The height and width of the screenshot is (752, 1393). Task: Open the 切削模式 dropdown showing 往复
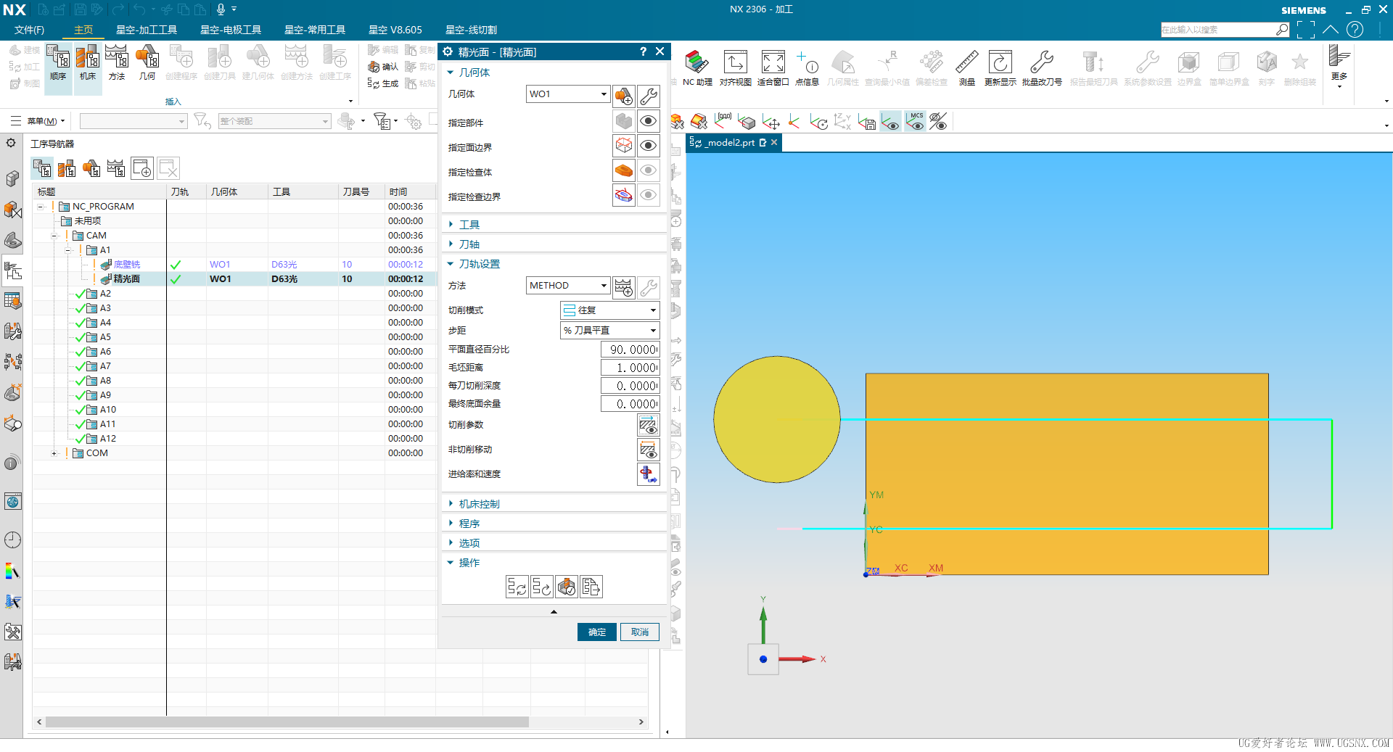[x=609, y=310]
